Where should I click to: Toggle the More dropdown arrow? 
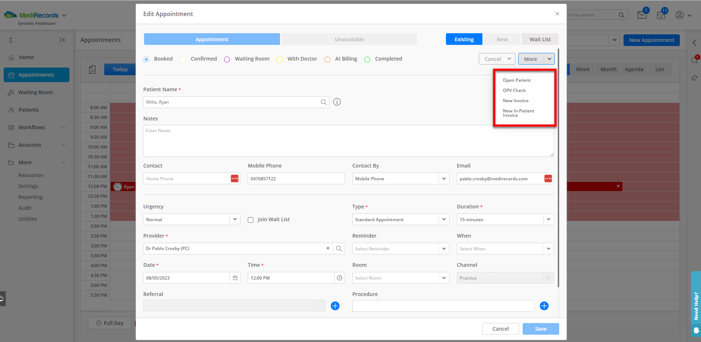point(549,59)
